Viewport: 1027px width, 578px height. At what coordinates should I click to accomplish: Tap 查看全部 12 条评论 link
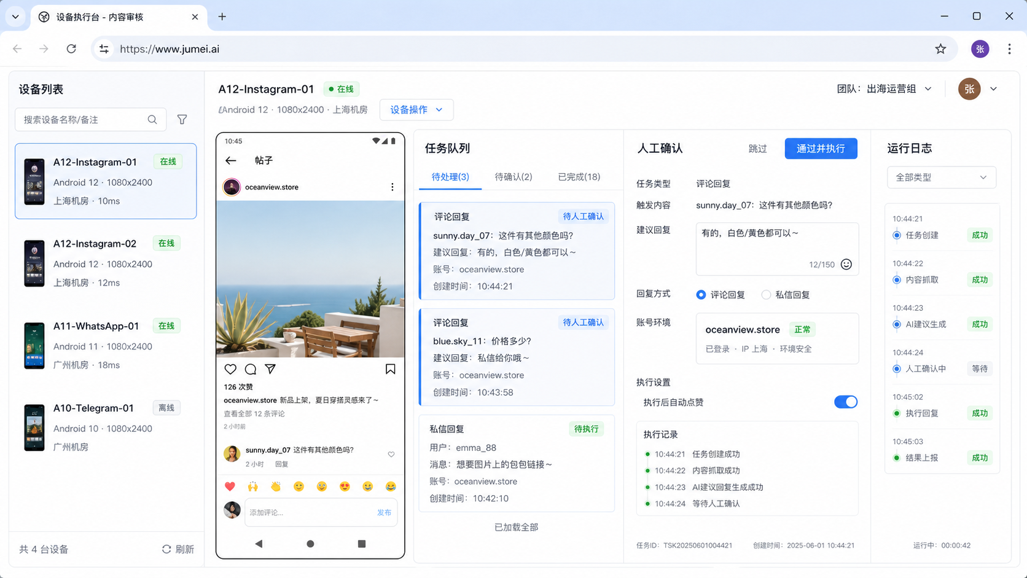254,413
